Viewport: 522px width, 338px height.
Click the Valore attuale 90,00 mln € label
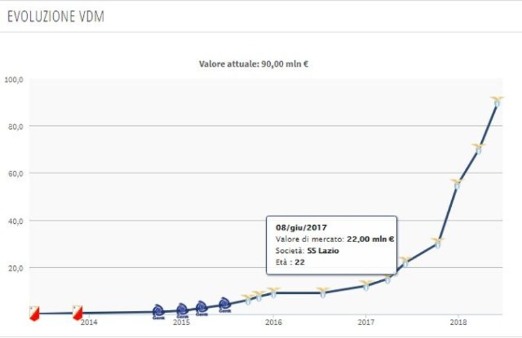click(254, 64)
